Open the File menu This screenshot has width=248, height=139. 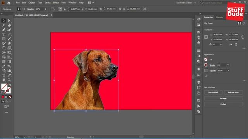pyautogui.click(x=18, y=3)
